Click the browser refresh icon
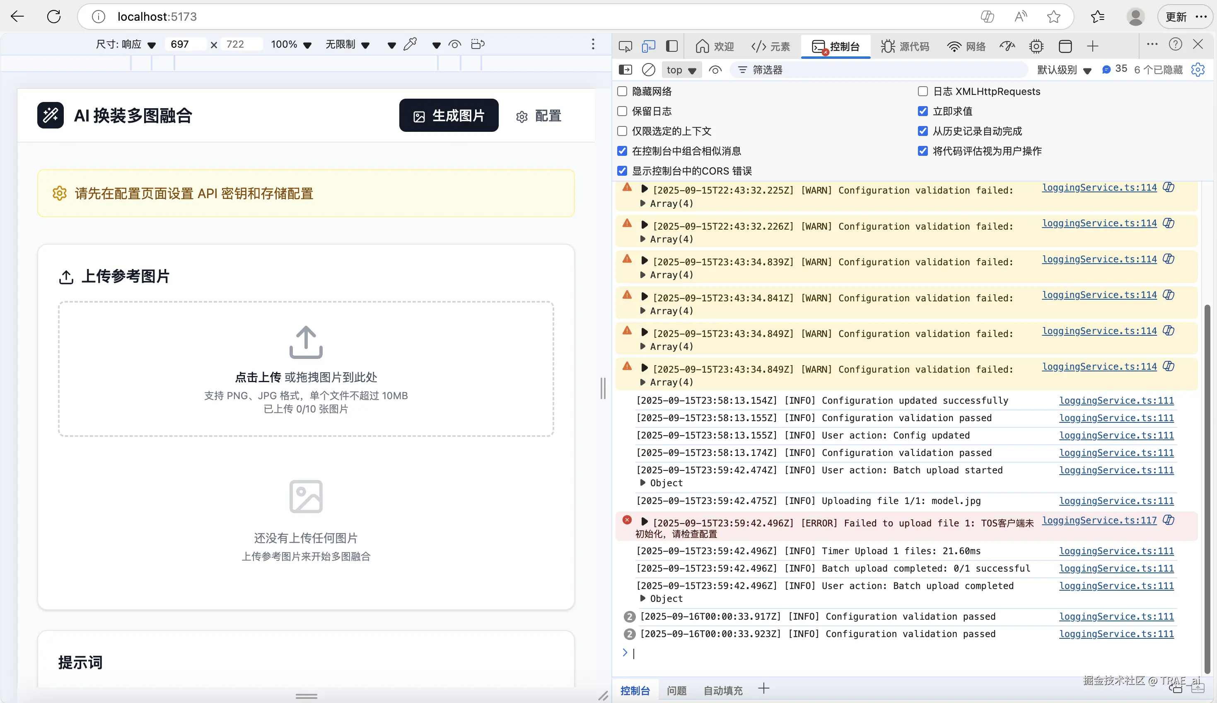The width and height of the screenshot is (1217, 703). (x=54, y=17)
